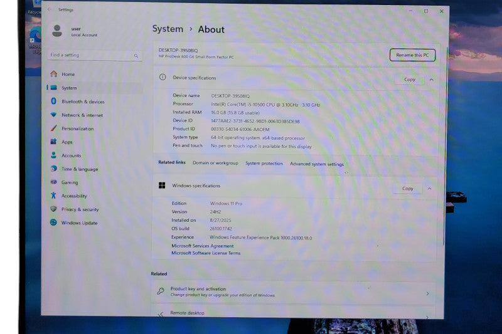This screenshot has width=502, height=334.
Task: Open the Accounts person icon
Action: [53, 155]
